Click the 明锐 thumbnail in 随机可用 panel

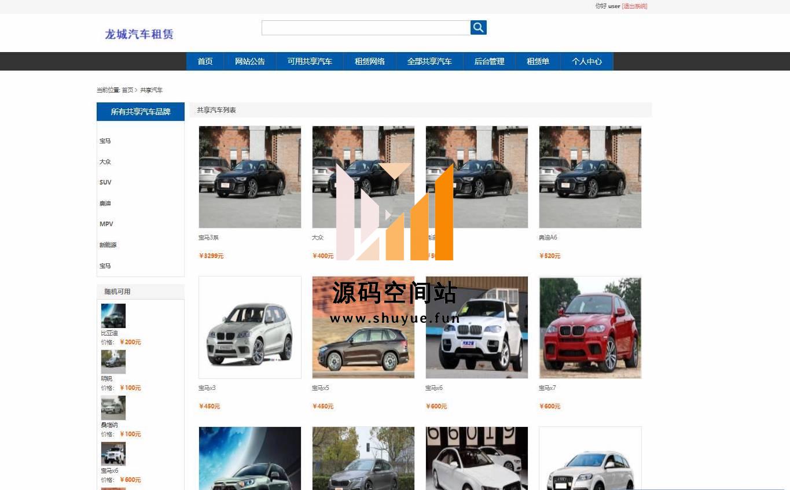tap(113, 362)
